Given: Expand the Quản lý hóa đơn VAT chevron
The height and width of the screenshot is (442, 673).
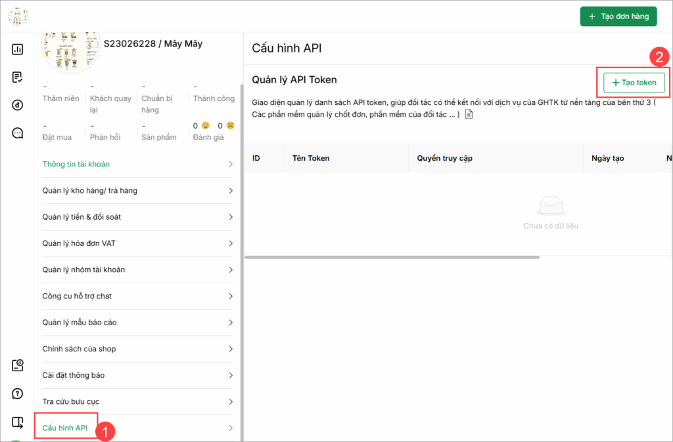Looking at the screenshot, I should (230, 243).
